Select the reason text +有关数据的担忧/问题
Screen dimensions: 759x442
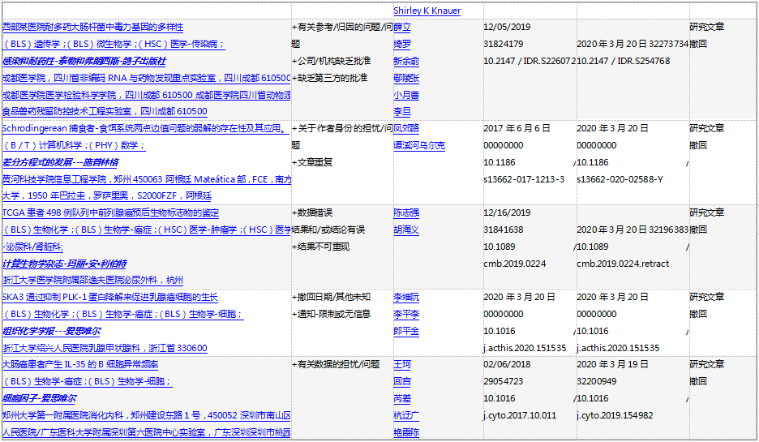point(336,364)
